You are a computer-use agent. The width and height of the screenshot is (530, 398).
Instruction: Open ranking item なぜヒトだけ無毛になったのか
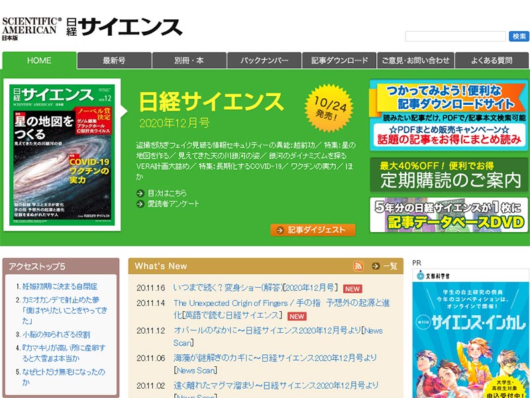coord(64,377)
